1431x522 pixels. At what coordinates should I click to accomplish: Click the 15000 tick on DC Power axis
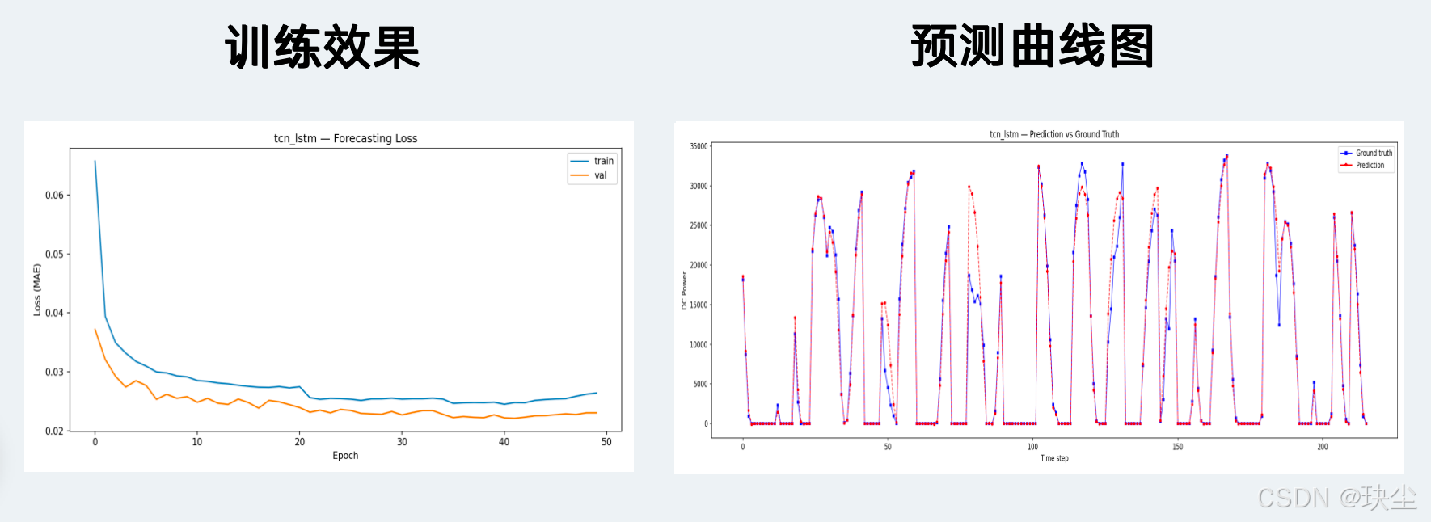tap(699, 305)
